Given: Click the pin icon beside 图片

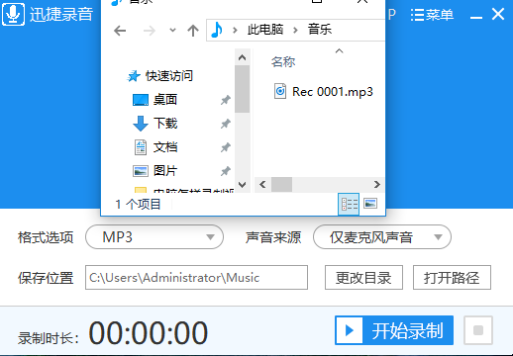Looking at the screenshot, I should [226, 171].
